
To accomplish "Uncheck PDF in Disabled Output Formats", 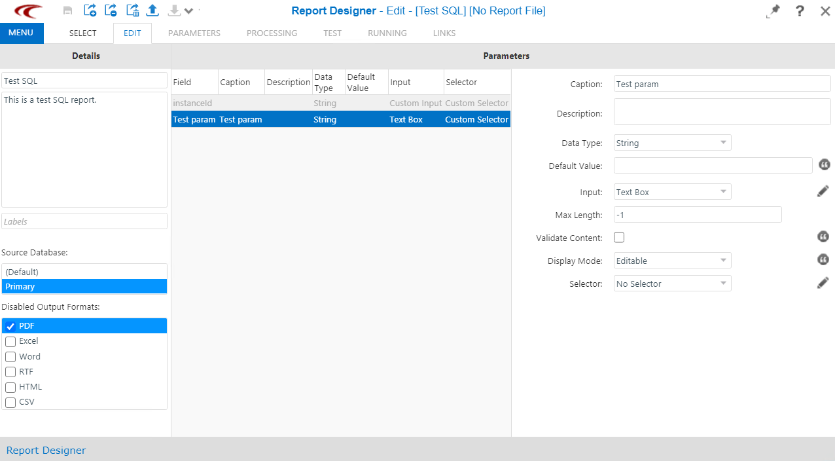I will click(10, 325).
